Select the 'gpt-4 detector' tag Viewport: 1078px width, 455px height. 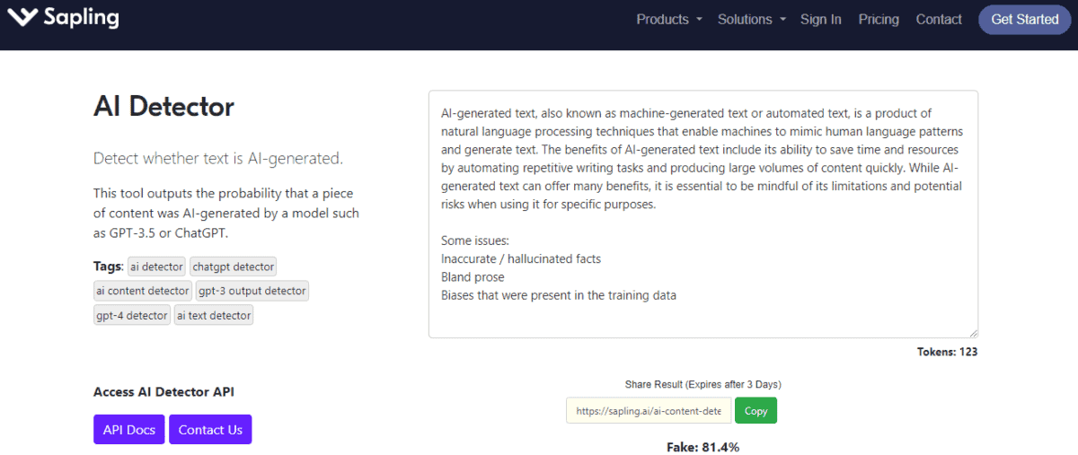click(132, 315)
